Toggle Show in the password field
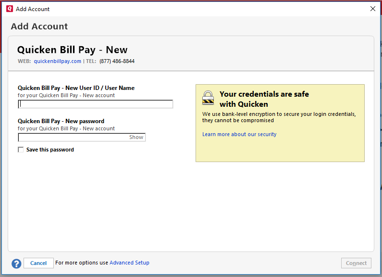 click(x=136, y=137)
